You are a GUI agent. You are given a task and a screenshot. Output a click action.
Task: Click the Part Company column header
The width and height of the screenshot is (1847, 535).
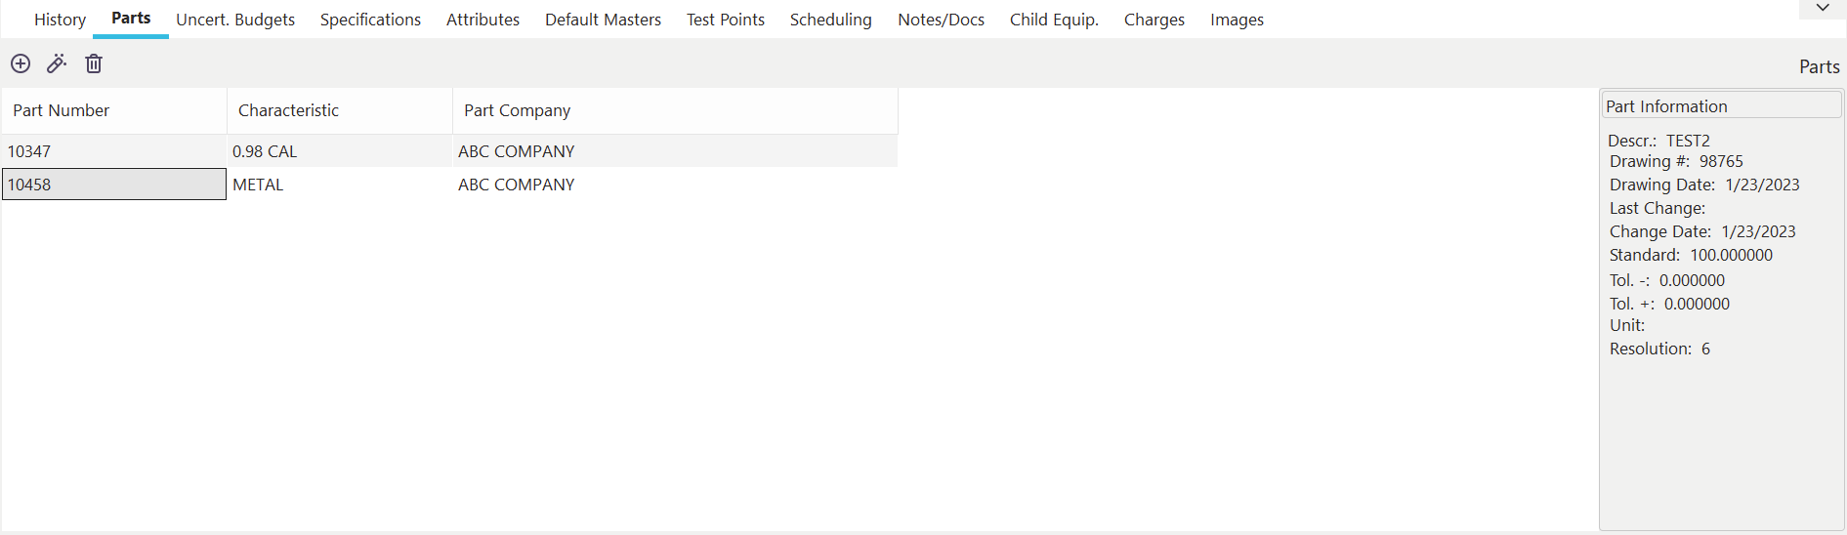click(517, 110)
